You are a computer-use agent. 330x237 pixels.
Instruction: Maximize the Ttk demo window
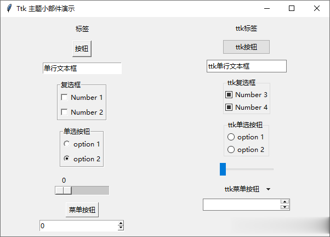pos(292,8)
